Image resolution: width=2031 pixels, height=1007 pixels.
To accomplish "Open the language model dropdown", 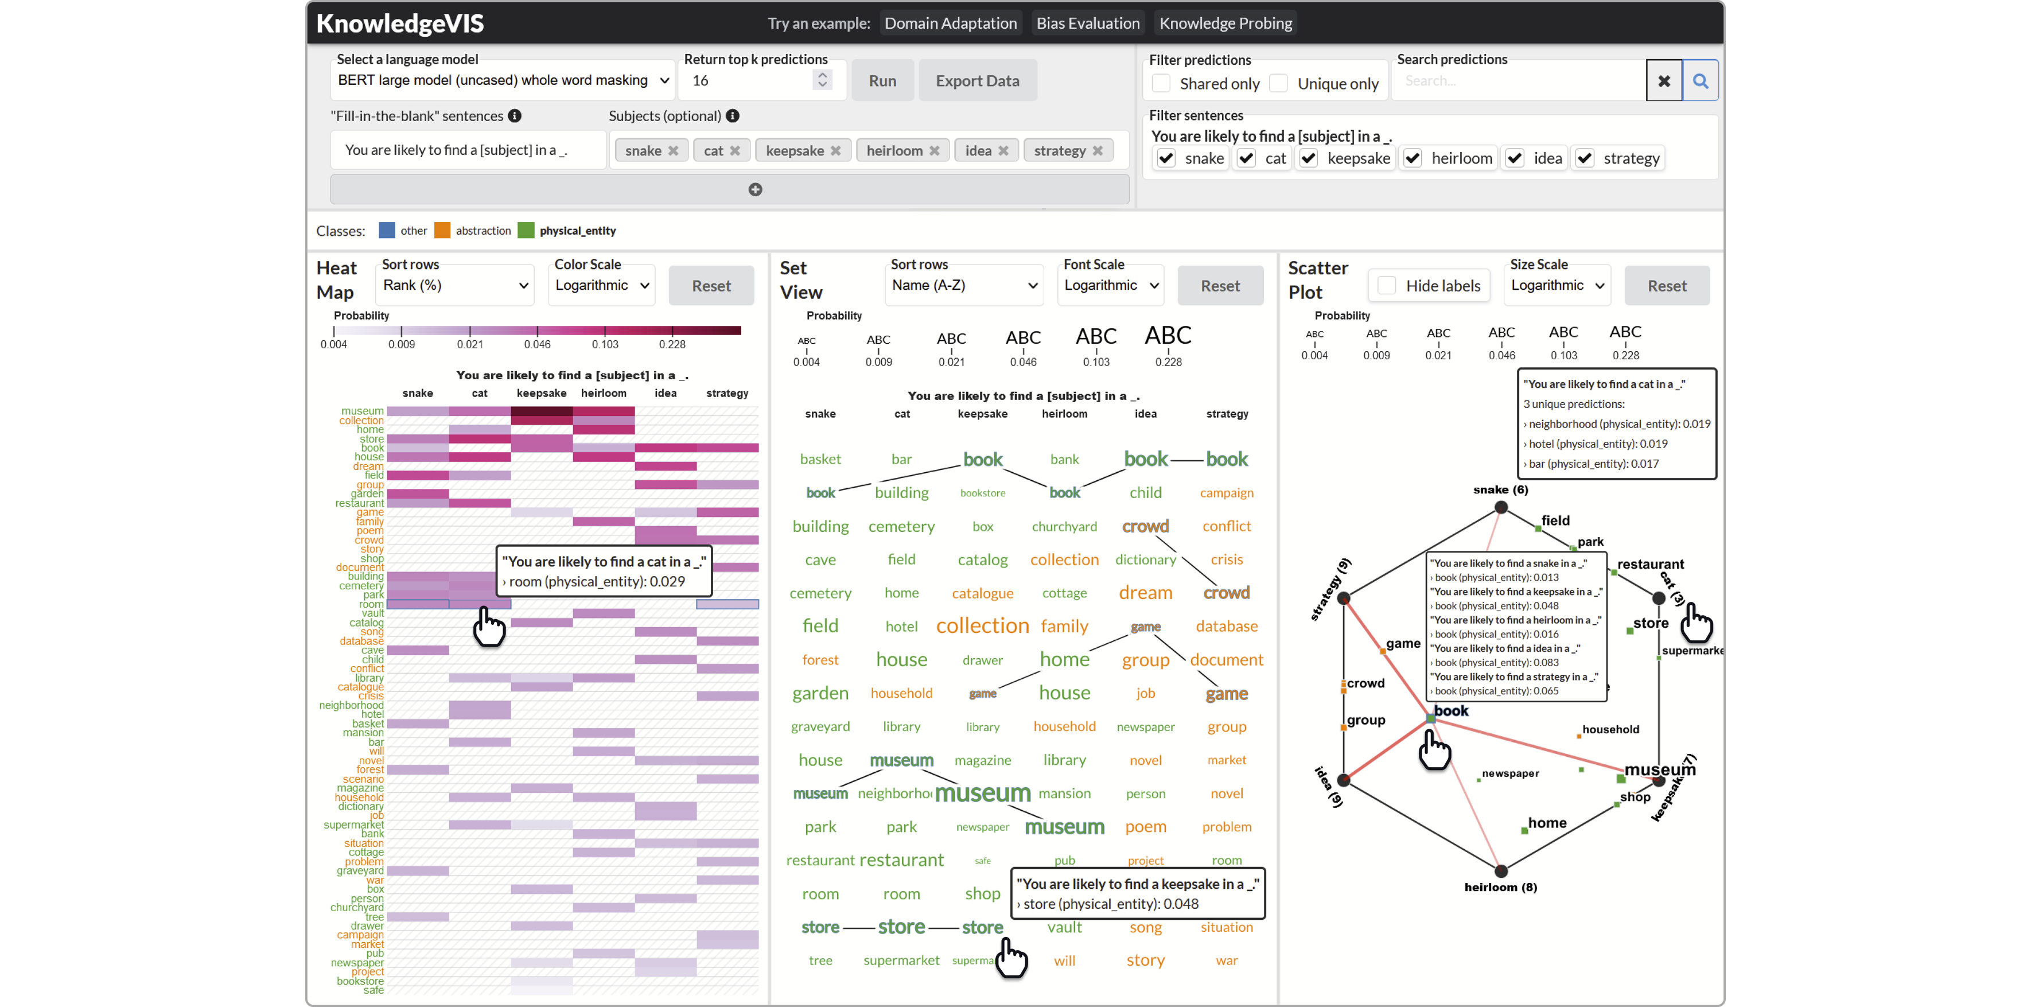I will coord(503,80).
